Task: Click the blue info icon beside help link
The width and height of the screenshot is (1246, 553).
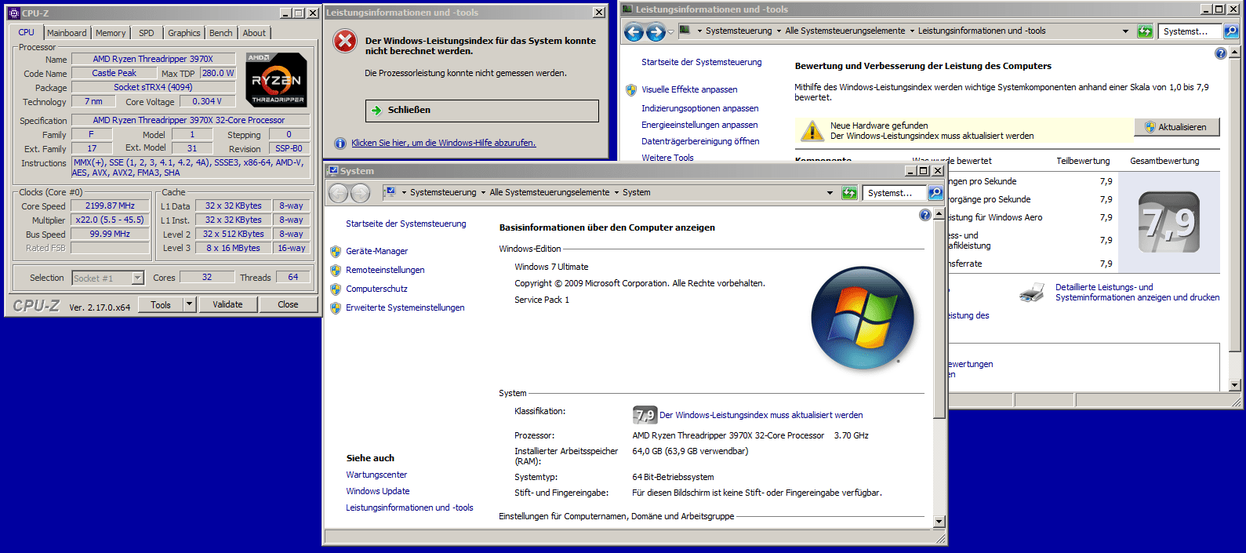Action: click(340, 144)
